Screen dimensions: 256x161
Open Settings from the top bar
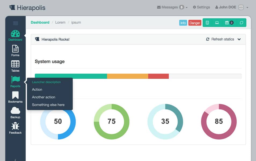(x=201, y=7)
